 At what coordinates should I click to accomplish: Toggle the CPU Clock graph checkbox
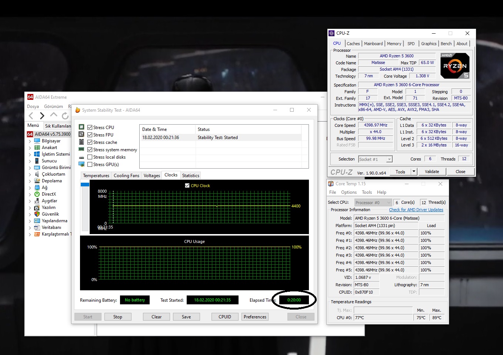[187, 186]
